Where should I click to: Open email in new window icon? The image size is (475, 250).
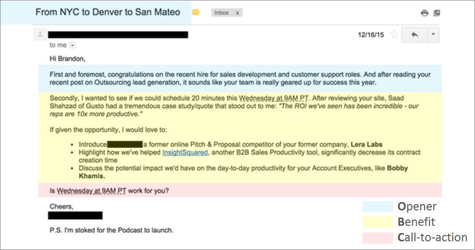437,13
